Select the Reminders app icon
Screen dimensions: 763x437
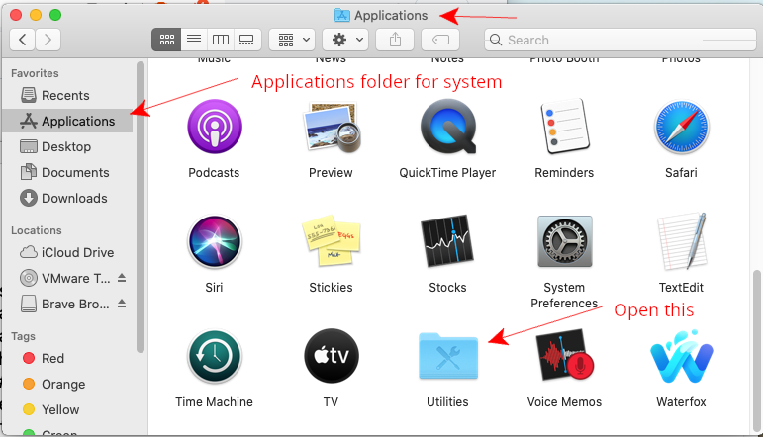(x=564, y=126)
